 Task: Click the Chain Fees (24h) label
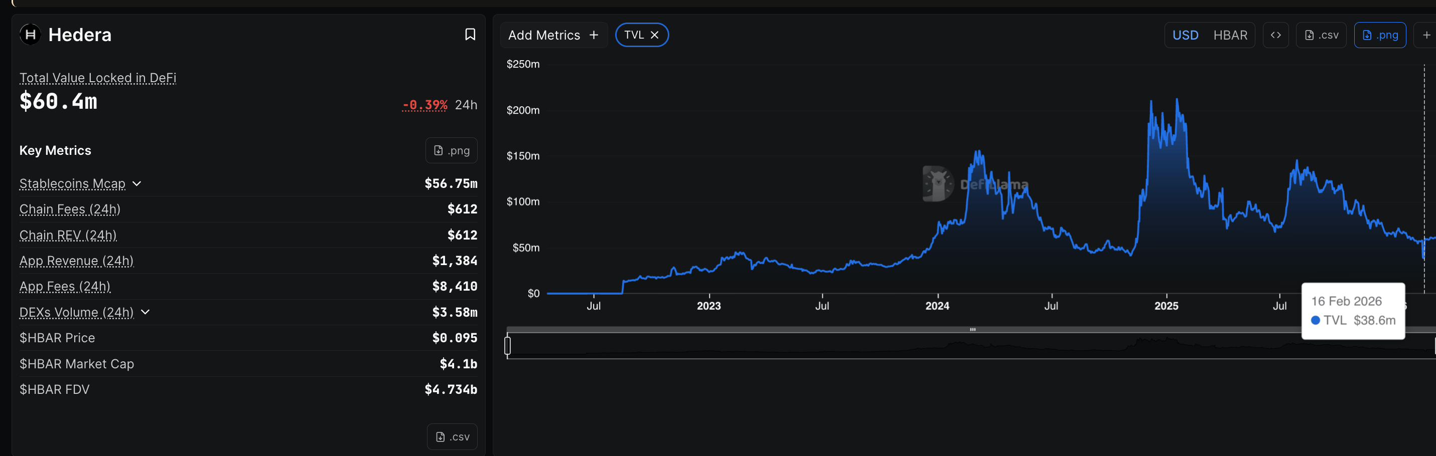tap(70, 209)
